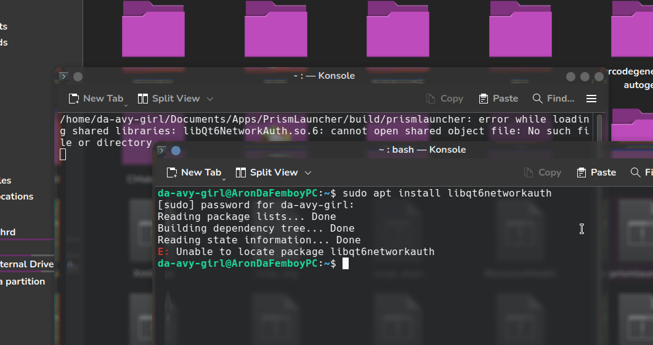Click Paste clipboard icon in front bash Konsole
The width and height of the screenshot is (653, 345).
pyautogui.click(x=582, y=172)
